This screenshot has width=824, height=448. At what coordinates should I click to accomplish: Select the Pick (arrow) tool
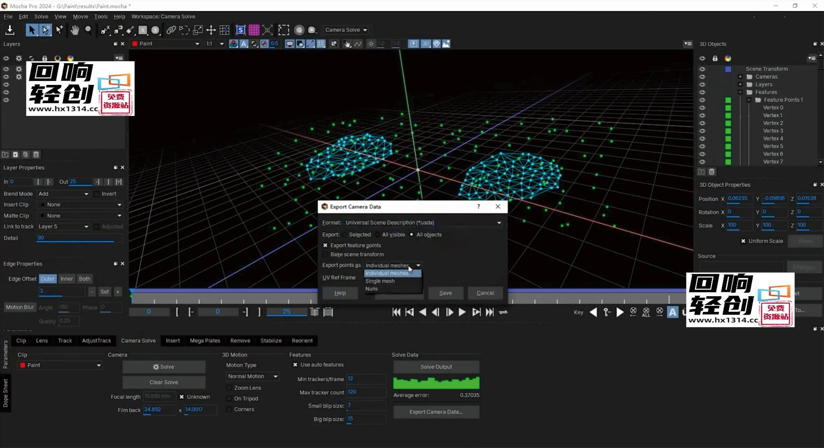tap(31, 30)
